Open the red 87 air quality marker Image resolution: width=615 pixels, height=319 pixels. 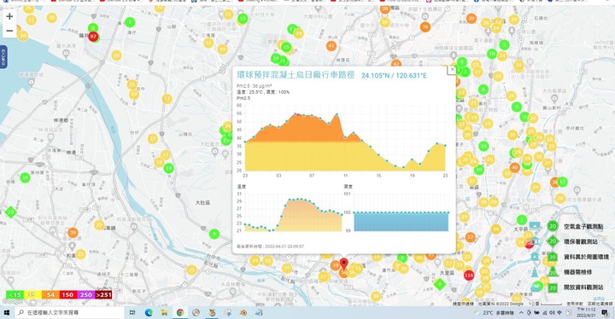click(x=93, y=37)
